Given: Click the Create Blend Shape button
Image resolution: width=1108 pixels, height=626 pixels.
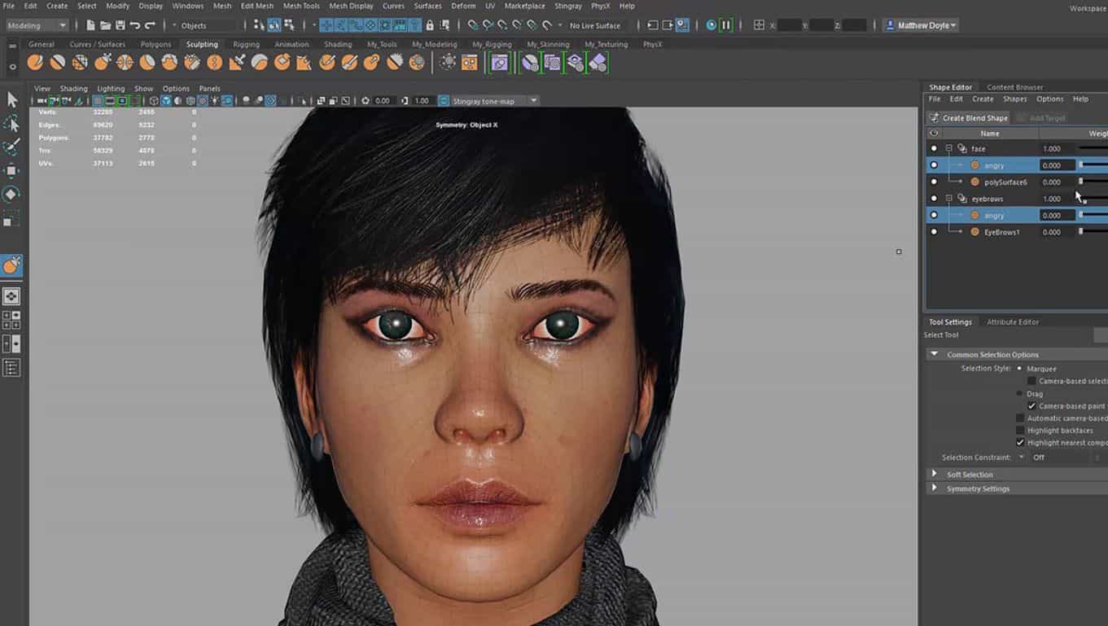Looking at the screenshot, I should (x=970, y=117).
